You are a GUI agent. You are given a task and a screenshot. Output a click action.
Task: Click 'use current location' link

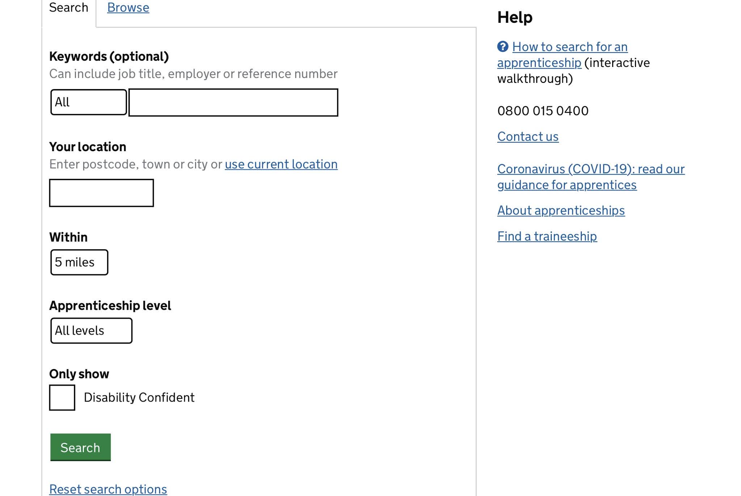tap(281, 164)
